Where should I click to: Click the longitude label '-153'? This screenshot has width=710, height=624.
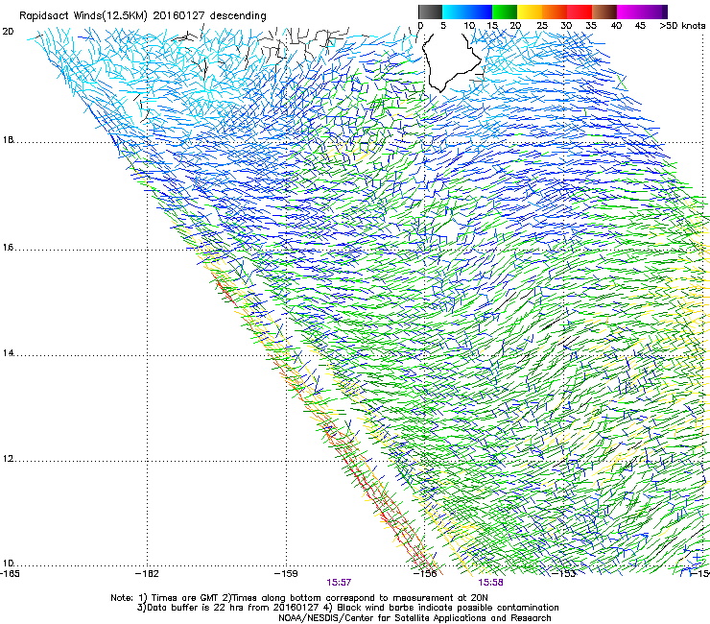564,574
